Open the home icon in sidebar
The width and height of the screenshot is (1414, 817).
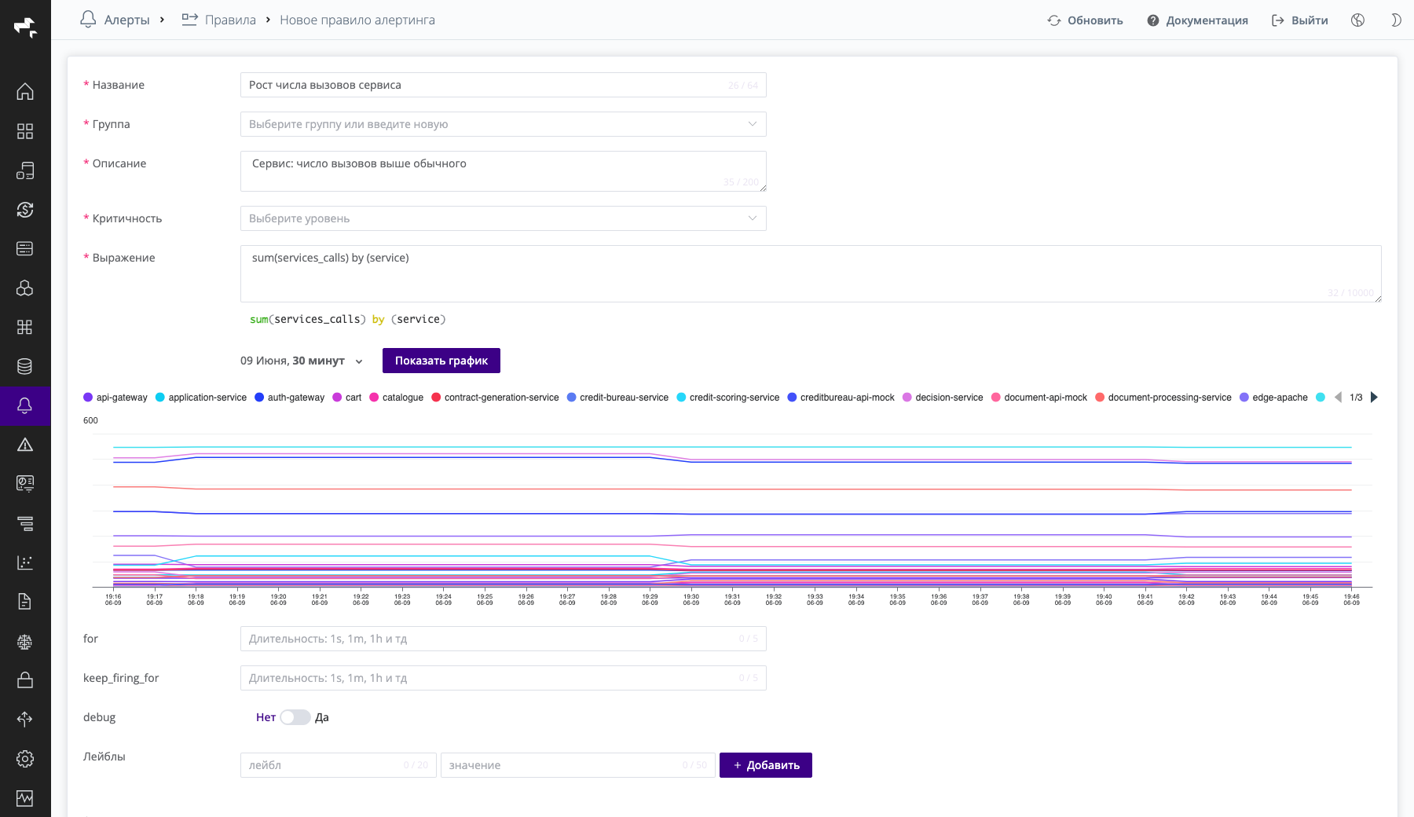pyautogui.click(x=25, y=92)
